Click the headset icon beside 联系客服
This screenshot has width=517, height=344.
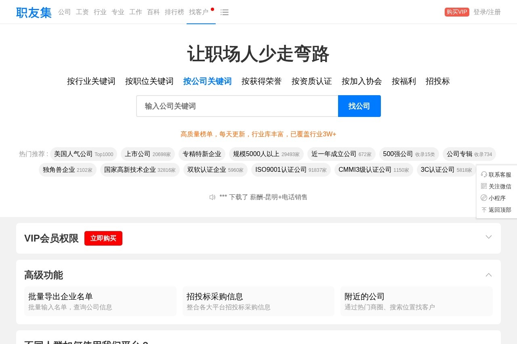(484, 174)
